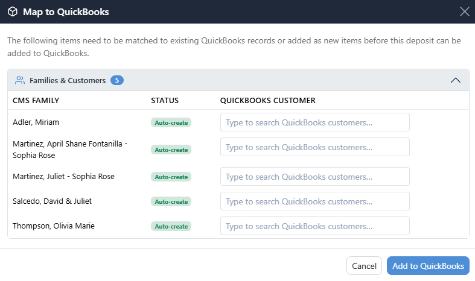Click Auto-create badge in Thompson row

171,226
